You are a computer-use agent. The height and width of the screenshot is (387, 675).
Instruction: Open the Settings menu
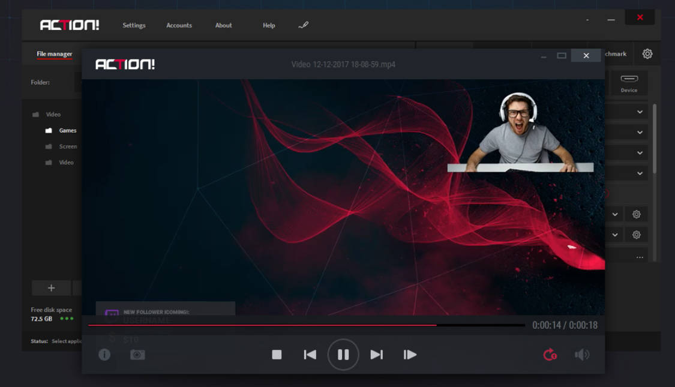point(134,25)
